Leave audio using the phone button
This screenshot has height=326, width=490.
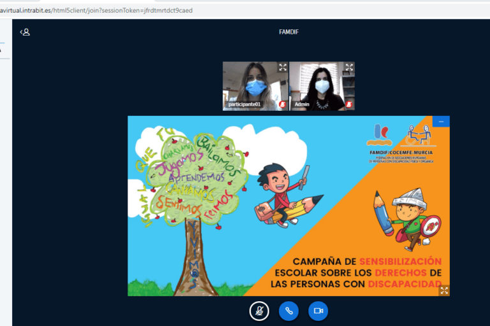point(288,311)
